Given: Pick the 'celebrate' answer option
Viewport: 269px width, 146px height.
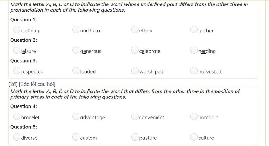Looking at the screenshot, I should click(135, 50).
